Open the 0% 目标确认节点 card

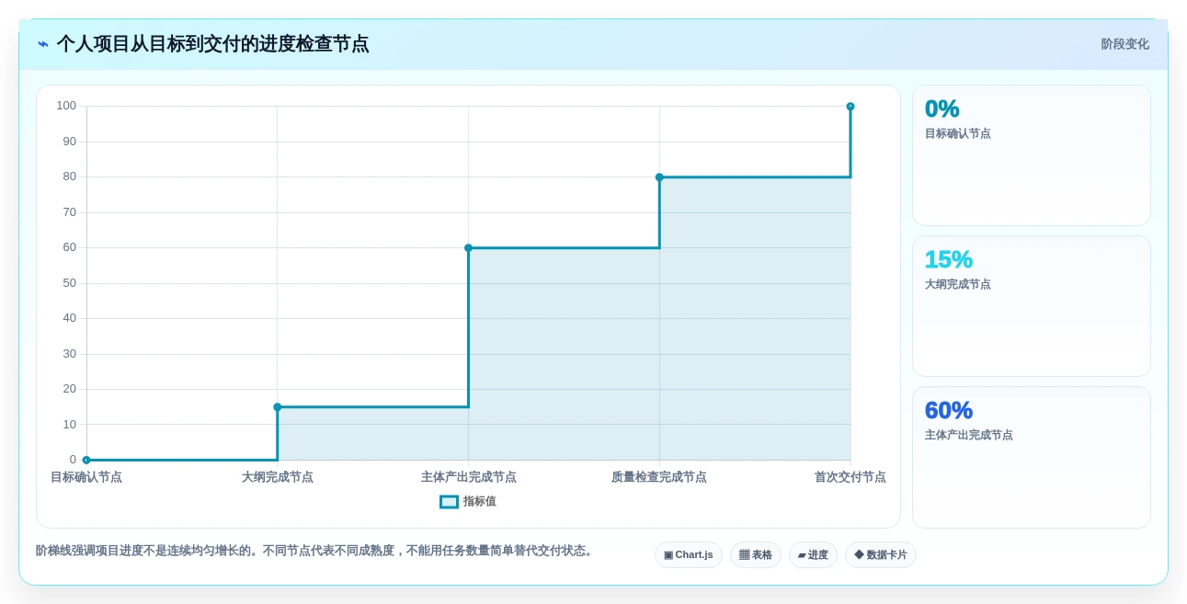click(1031, 155)
